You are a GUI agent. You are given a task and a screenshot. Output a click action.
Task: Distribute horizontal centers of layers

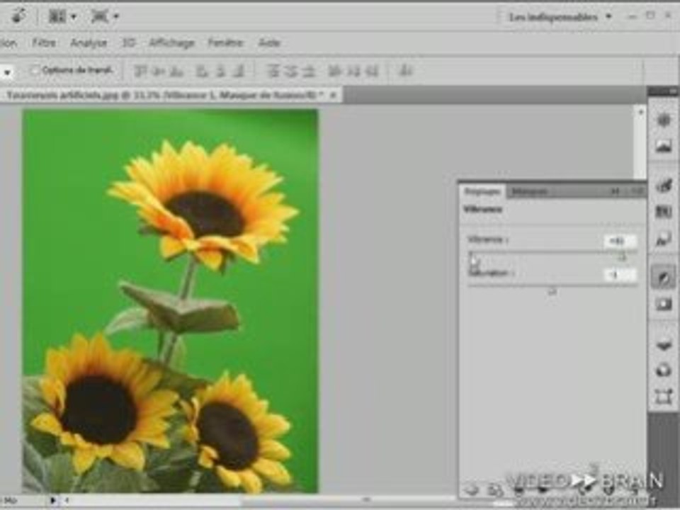(x=353, y=70)
